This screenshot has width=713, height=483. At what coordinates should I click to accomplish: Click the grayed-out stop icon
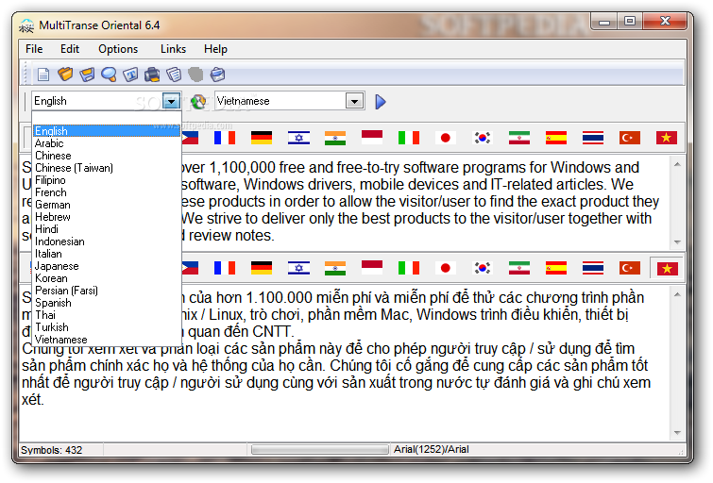(x=195, y=75)
